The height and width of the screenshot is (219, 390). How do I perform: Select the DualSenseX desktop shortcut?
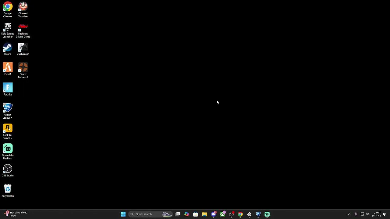click(23, 49)
